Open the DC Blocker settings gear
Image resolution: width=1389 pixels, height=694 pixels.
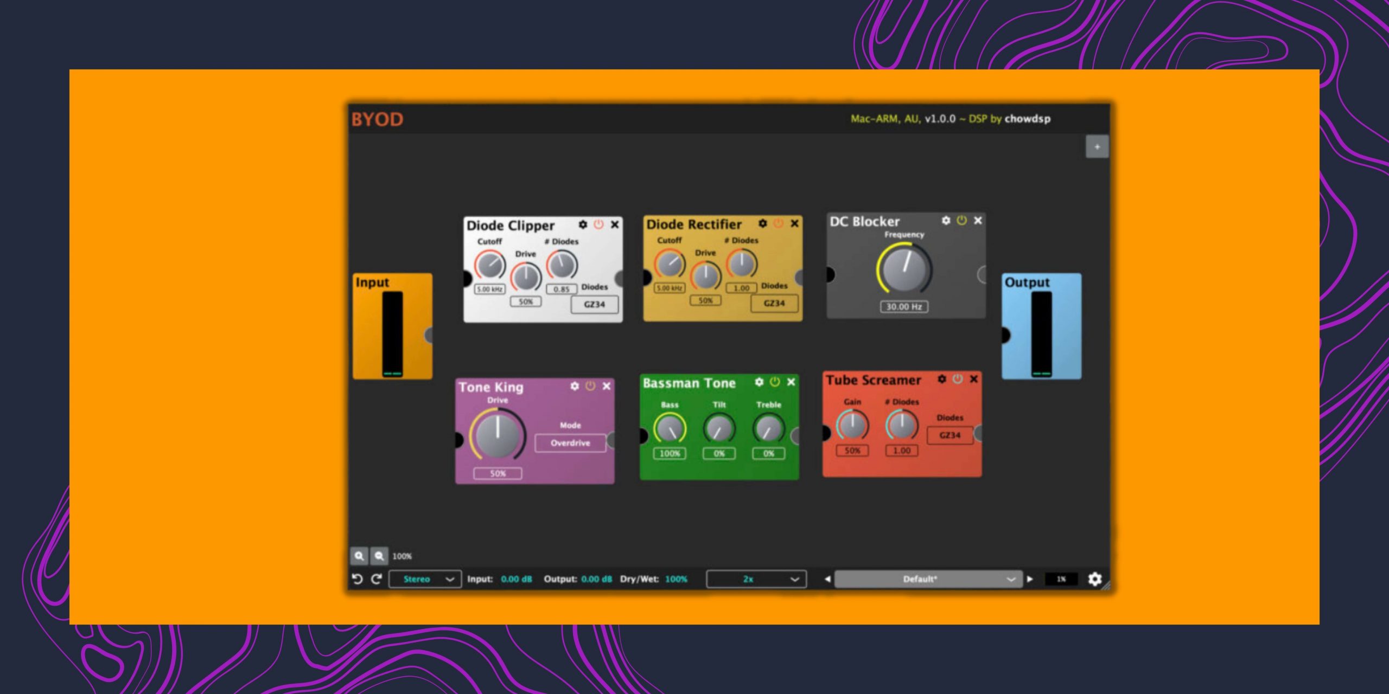946,221
